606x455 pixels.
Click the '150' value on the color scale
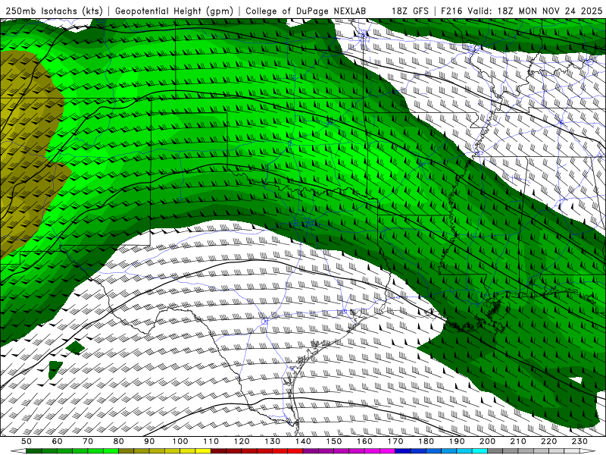tap(333, 441)
